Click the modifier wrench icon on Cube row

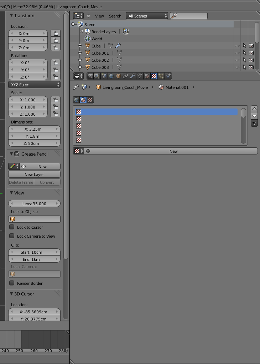(118, 46)
